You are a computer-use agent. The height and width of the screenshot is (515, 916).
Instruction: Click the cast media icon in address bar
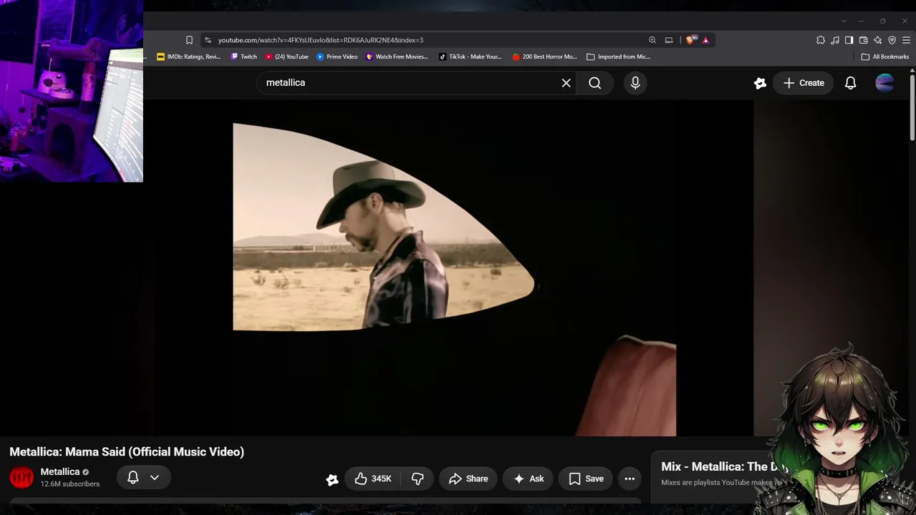click(669, 40)
